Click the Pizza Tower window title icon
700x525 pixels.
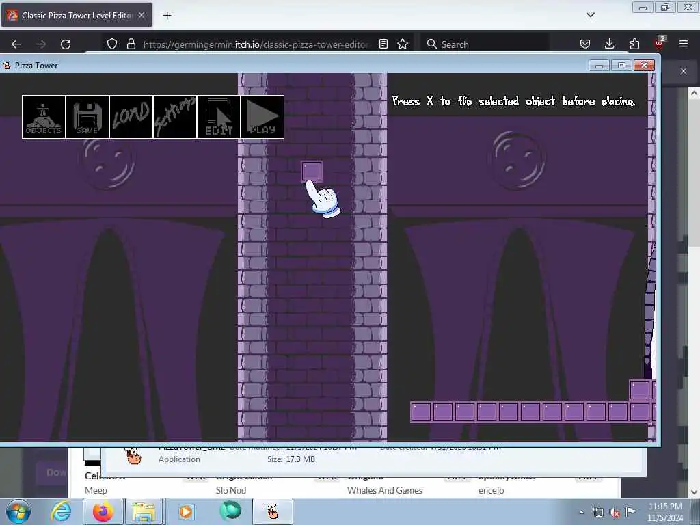7,65
